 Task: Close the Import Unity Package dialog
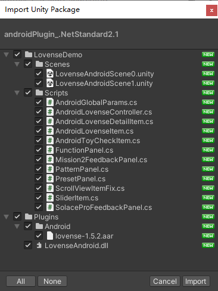[211, 10]
